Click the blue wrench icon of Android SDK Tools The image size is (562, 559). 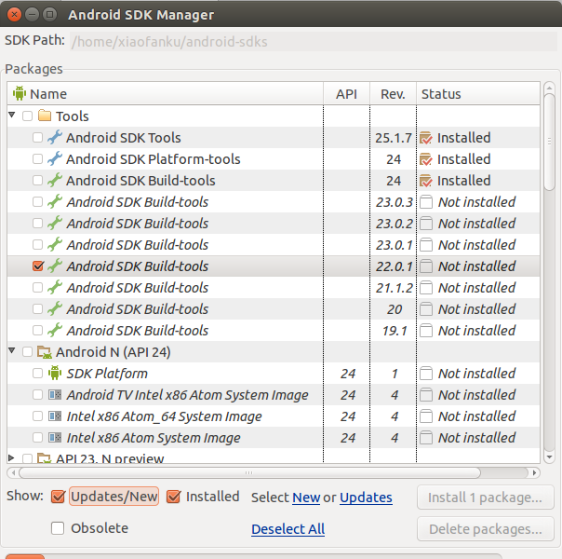tap(55, 137)
